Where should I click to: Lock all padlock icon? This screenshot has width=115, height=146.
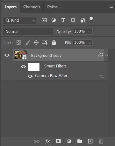[x=54, y=42]
